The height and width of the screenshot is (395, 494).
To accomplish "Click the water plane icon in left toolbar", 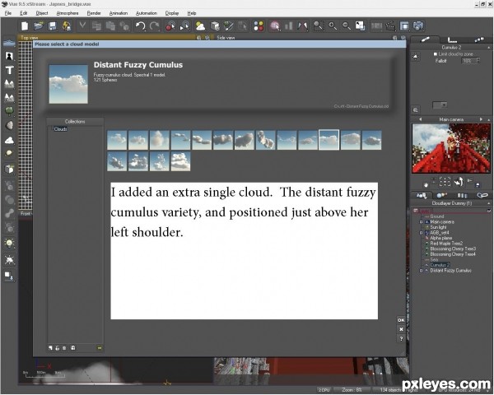I will pyautogui.click(x=9, y=43).
